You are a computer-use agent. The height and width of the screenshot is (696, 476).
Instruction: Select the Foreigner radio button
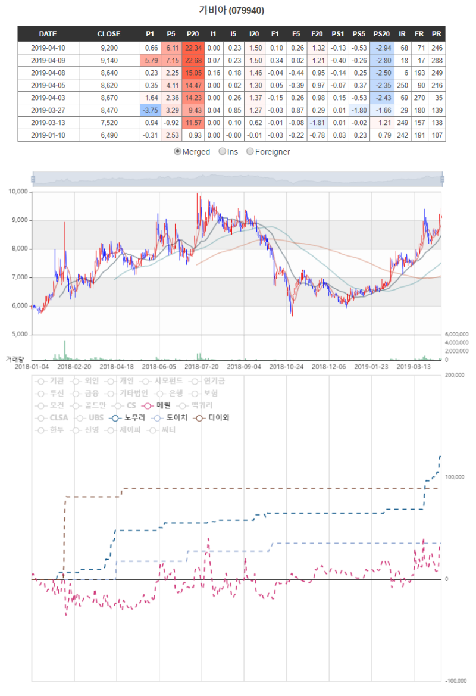click(x=250, y=151)
